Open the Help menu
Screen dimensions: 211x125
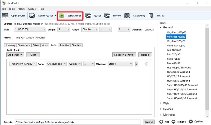tap(41, 9)
